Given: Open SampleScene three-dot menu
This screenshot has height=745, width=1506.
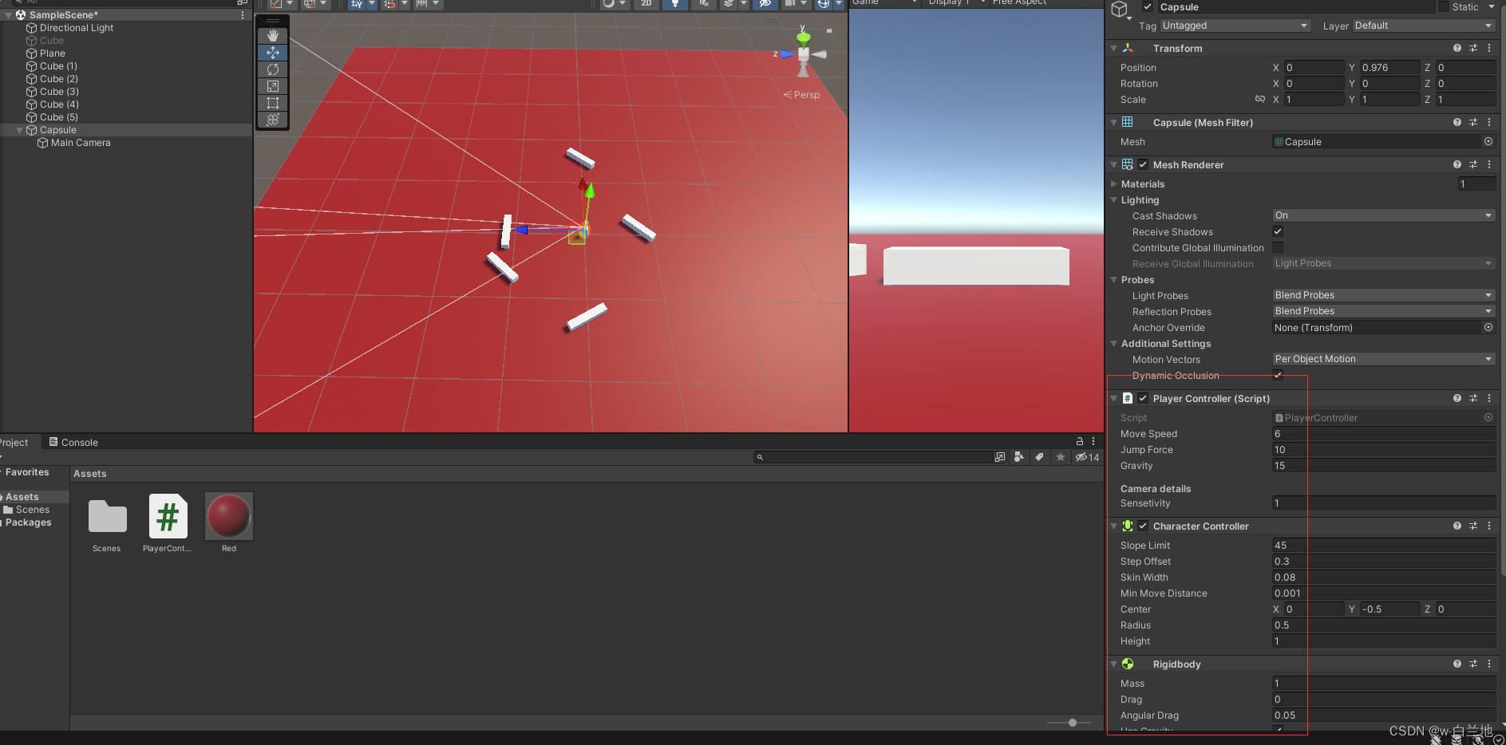Looking at the screenshot, I should 243,15.
